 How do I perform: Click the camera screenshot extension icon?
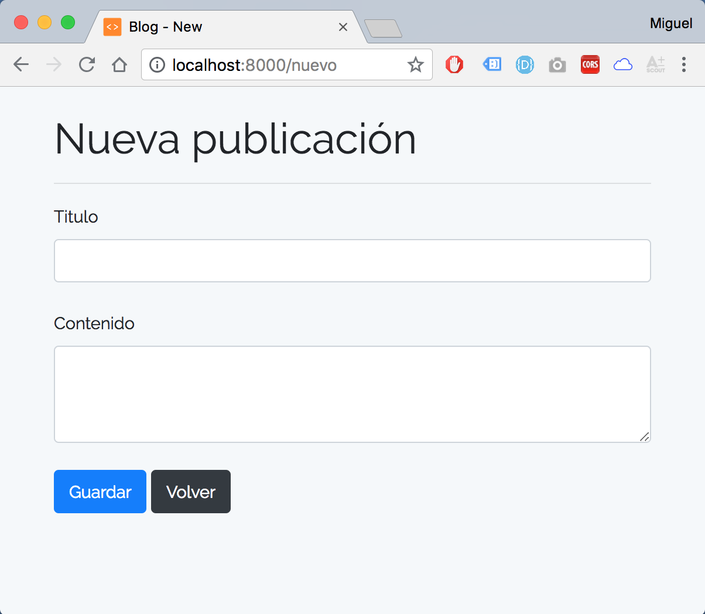click(x=557, y=64)
